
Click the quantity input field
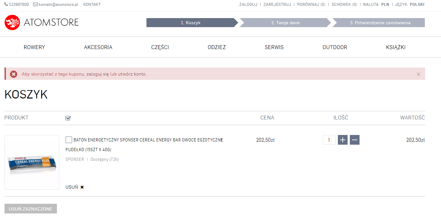329,140
